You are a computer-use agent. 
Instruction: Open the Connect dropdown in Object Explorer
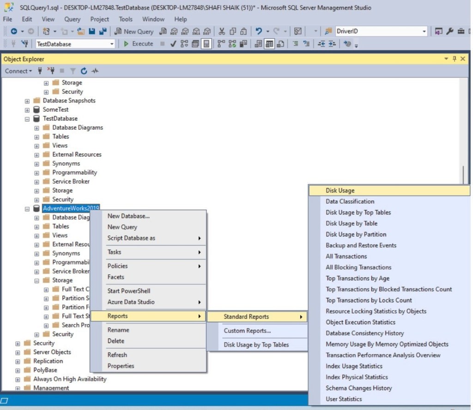pyautogui.click(x=18, y=71)
